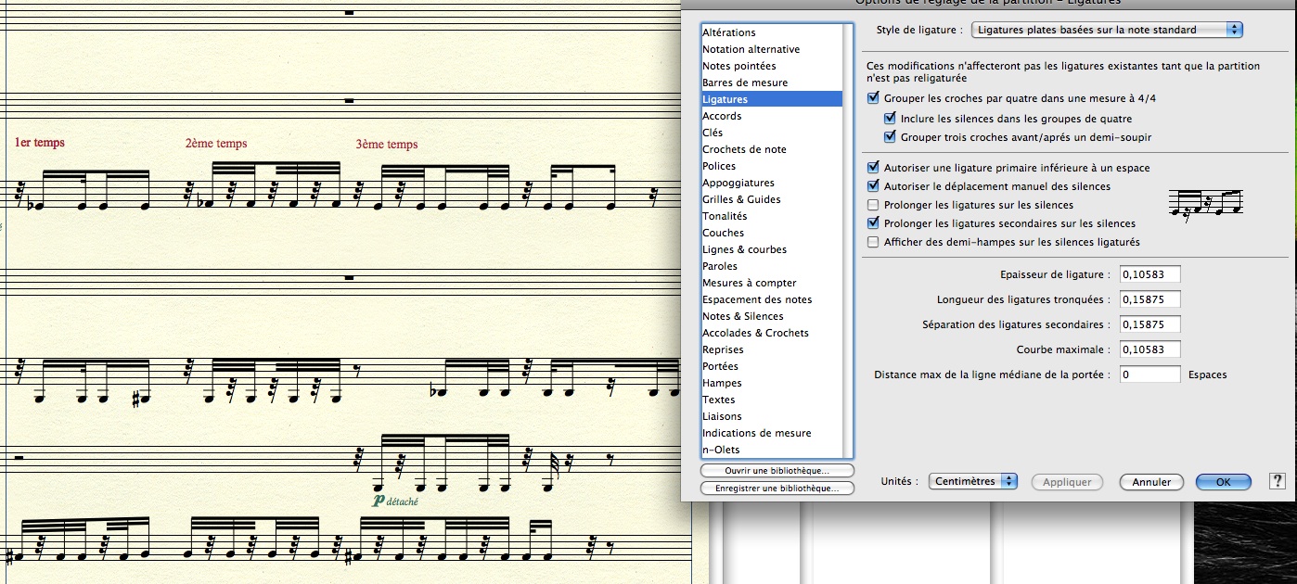The height and width of the screenshot is (584, 1297).
Task: Choose 'Notes & Silences' category
Action: (742, 316)
